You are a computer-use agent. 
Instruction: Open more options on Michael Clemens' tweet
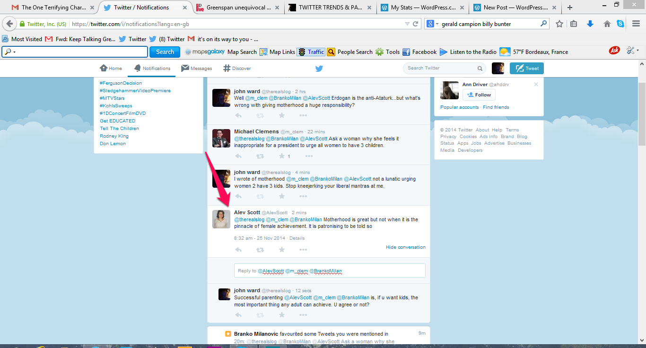303,156
